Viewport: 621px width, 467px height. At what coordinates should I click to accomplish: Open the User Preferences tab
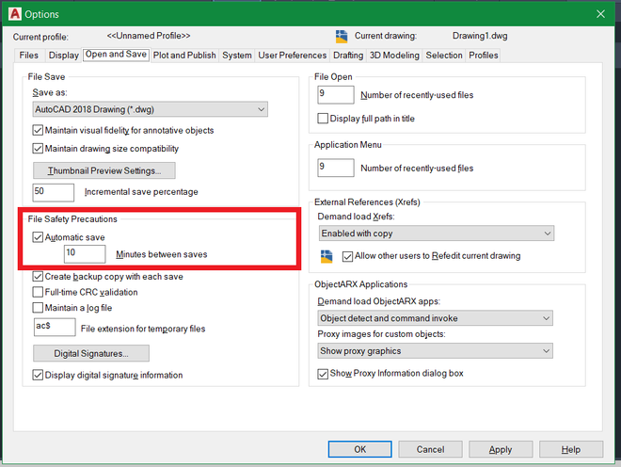(293, 56)
